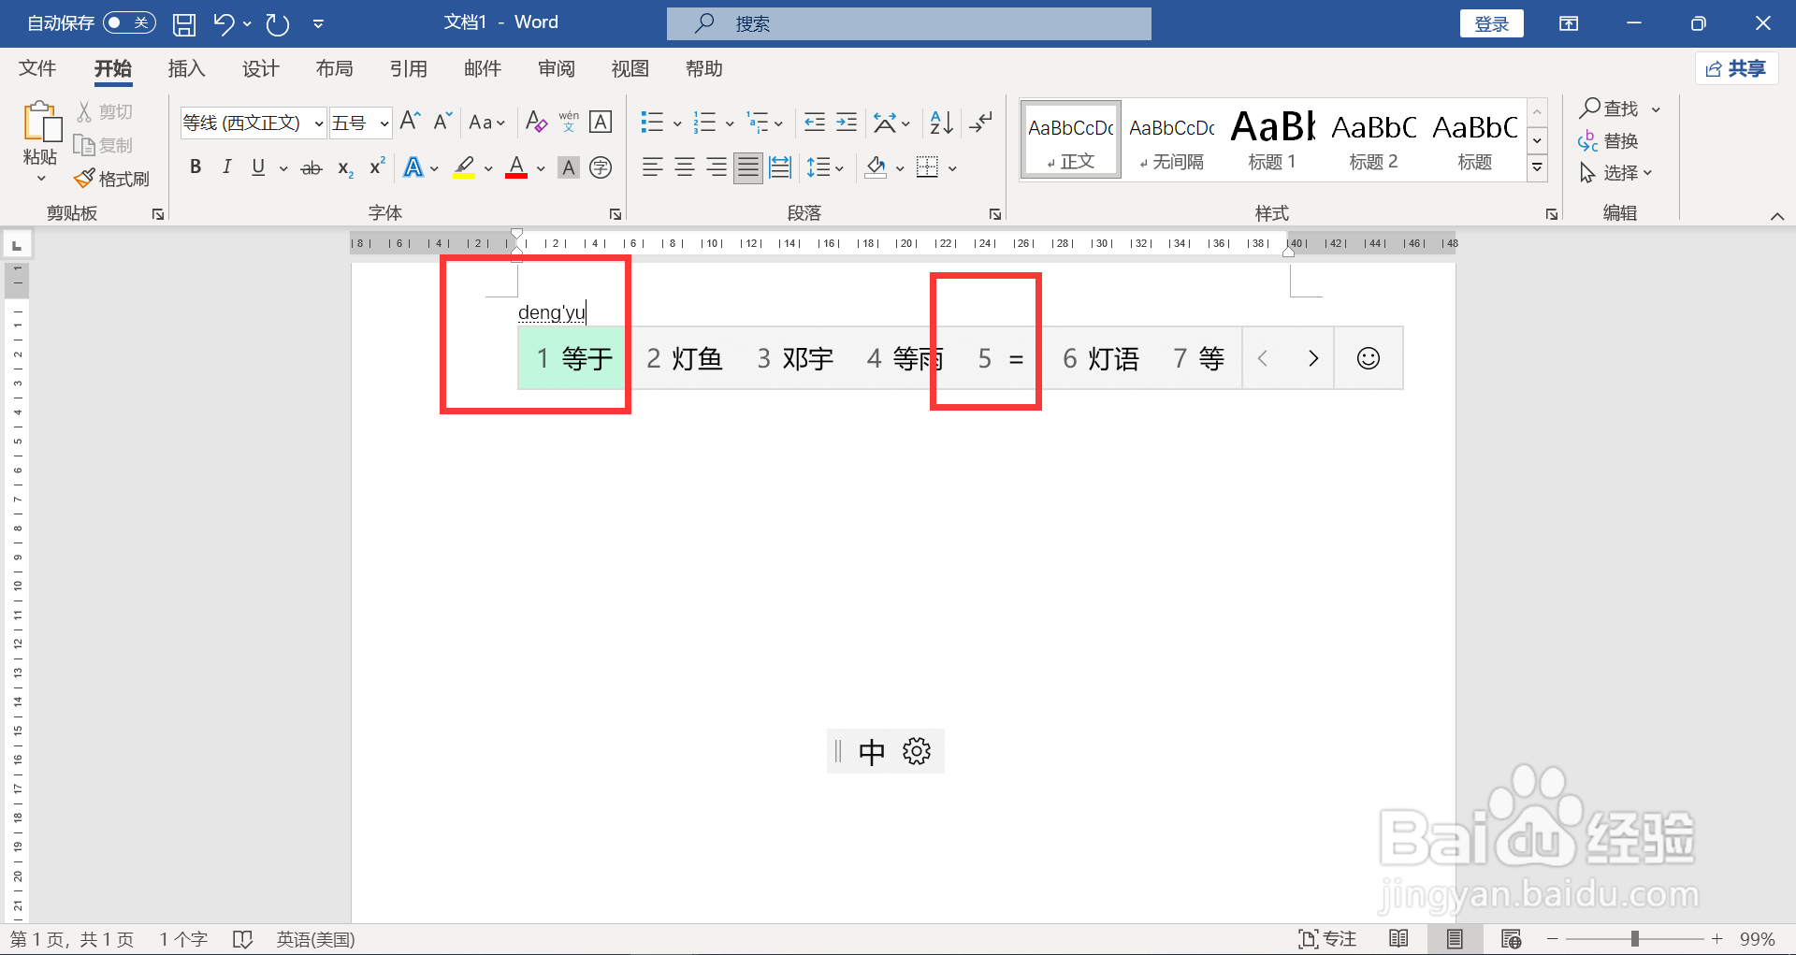Screen dimensions: 1796x955
Task: Open ribbon display options icon
Action: (1569, 23)
